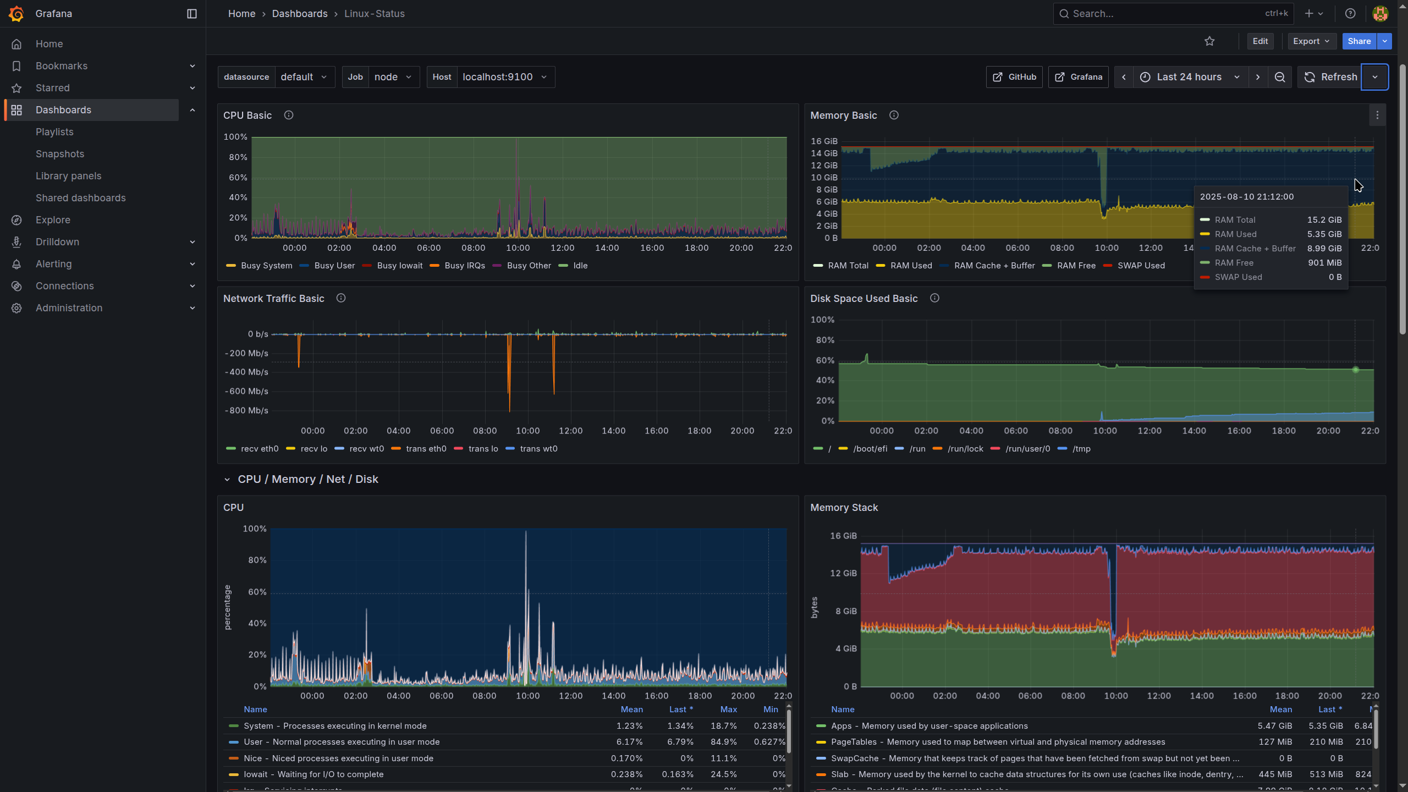Collapse the CPU / Memory / Net / Disk row
This screenshot has width=1408, height=792.
[227, 480]
